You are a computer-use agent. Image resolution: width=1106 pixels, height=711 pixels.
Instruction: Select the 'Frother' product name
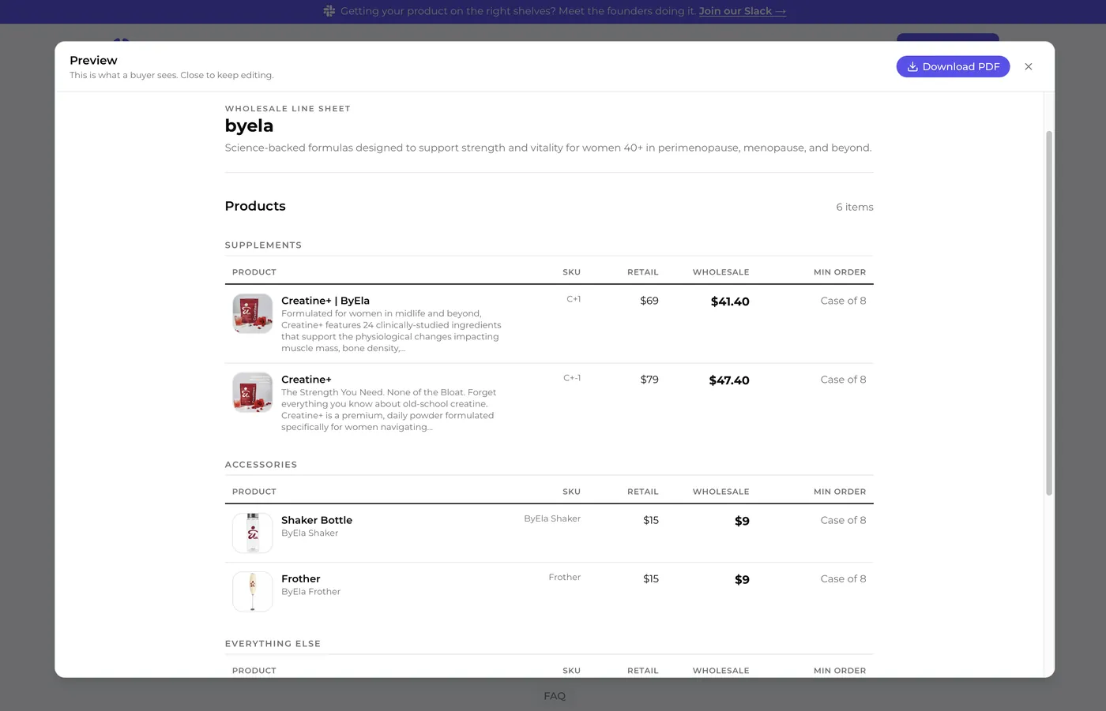pyautogui.click(x=301, y=578)
